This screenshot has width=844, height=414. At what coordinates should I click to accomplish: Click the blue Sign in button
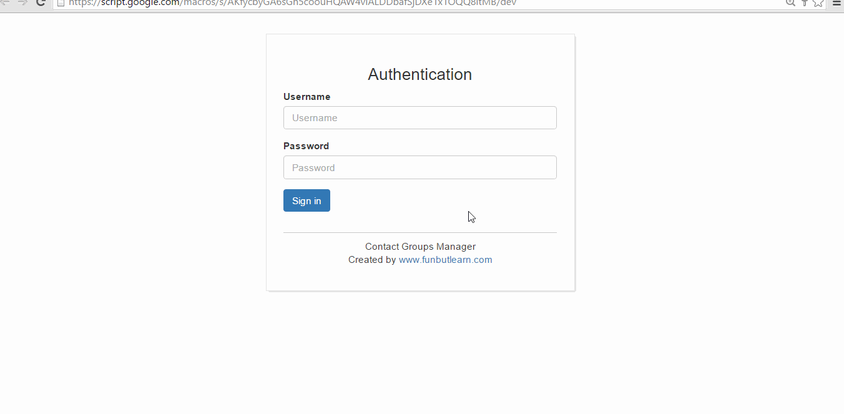click(x=307, y=200)
